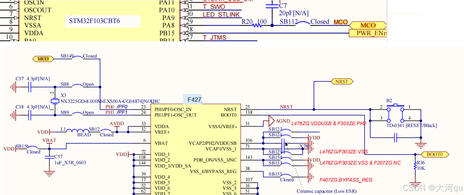Image resolution: width=464 pixels, height=195 pixels.
Task: Click pin number 138 beside BOOT0
Action: 249,112
